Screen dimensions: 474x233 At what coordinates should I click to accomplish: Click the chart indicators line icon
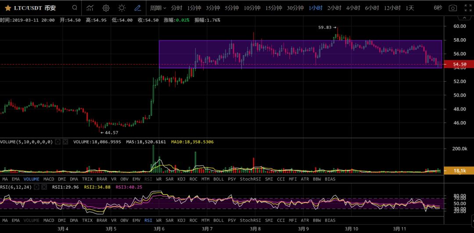pos(90,8)
